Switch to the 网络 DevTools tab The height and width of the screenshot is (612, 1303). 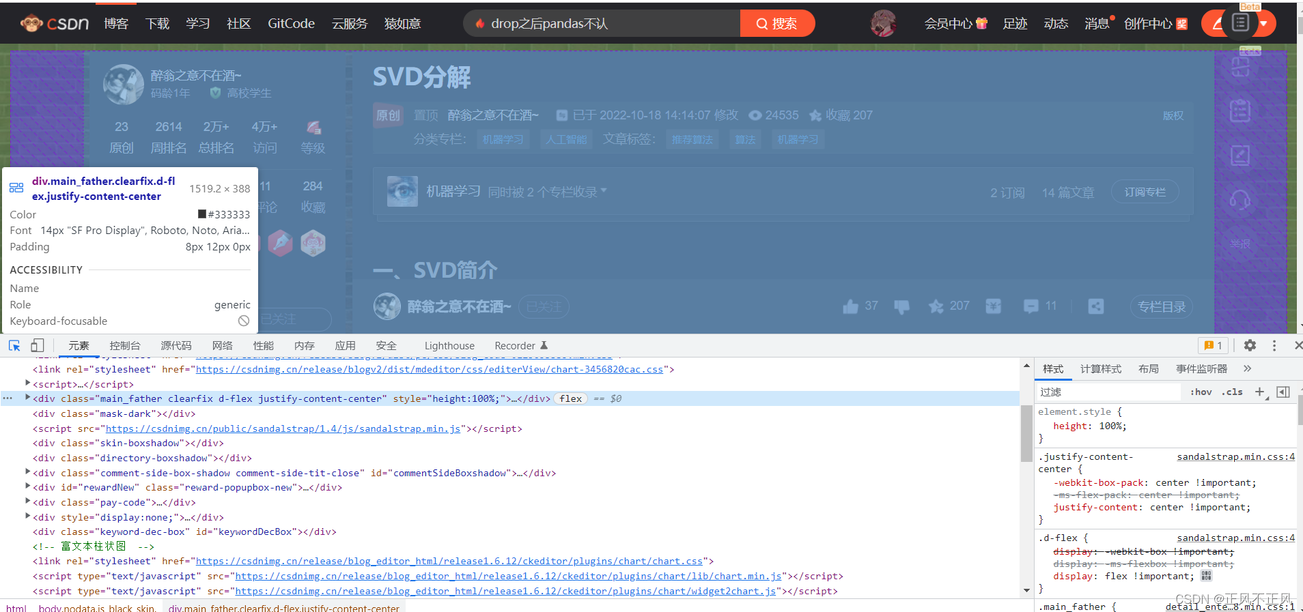point(223,346)
